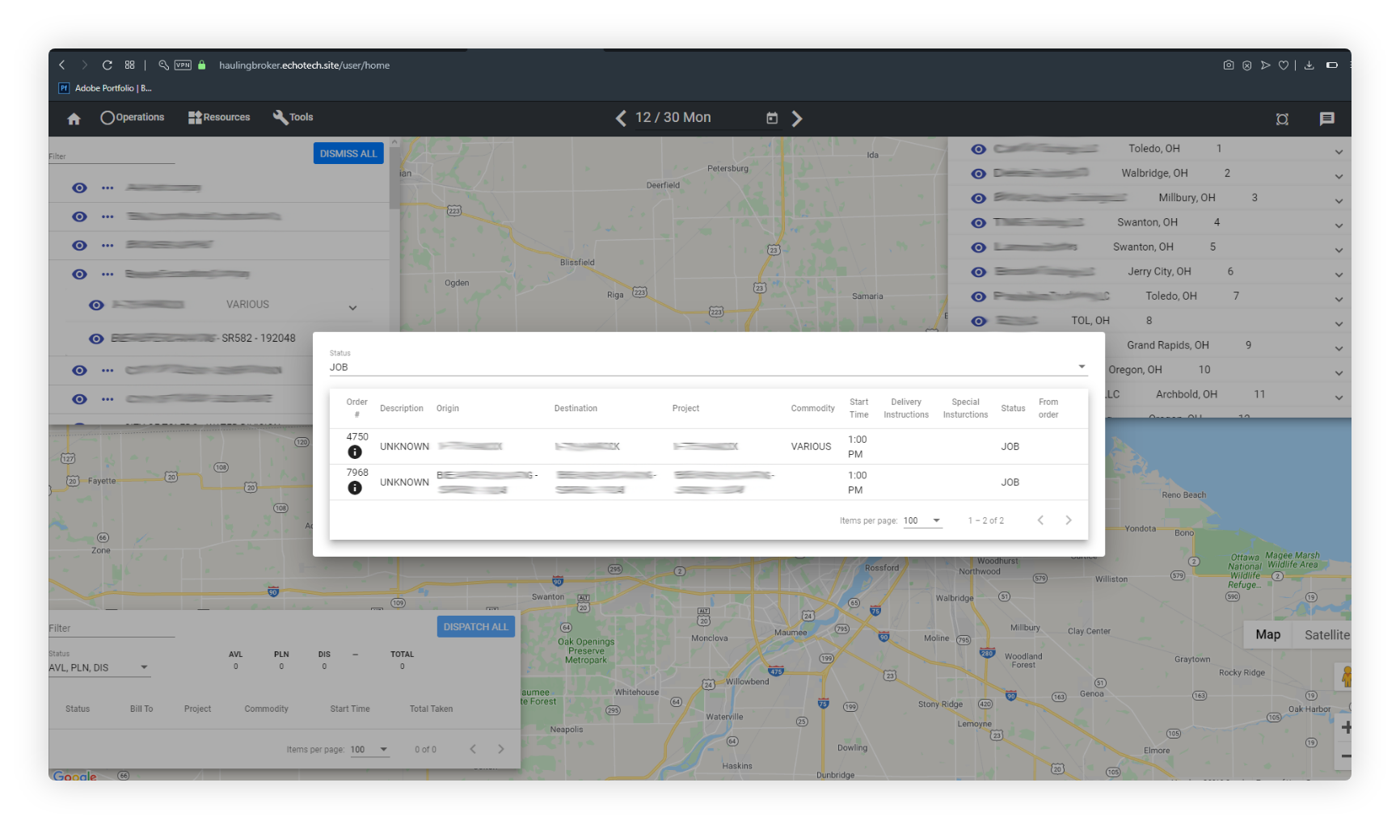This screenshot has height=829, width=1400.
Task: Go to next day arrow
Action: [x=797, y=119]
